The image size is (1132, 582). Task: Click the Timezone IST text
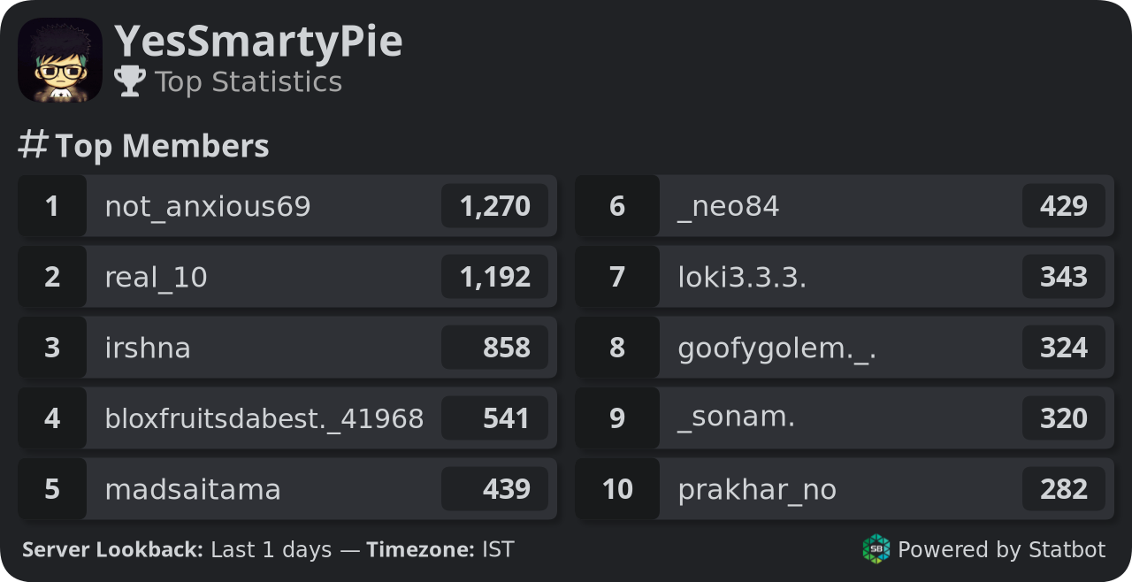click(440, 550)
